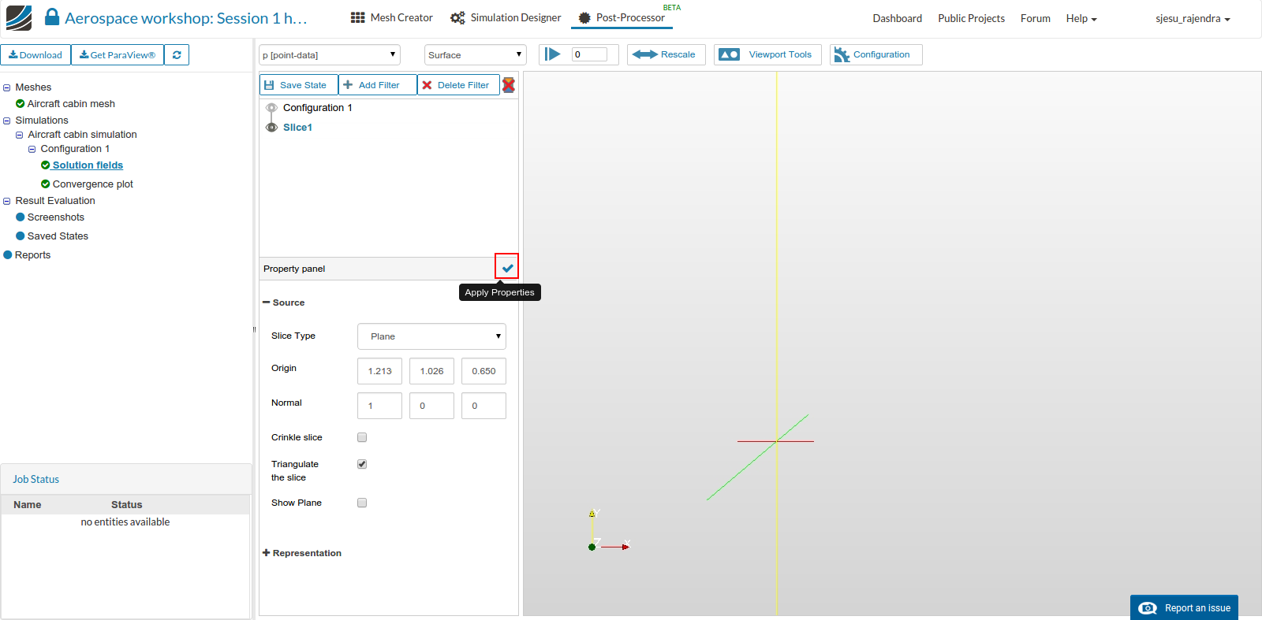Screen dimensions: 1262x620
Task: Click the Delete Filter red X icon
Action: click(427, 85)
